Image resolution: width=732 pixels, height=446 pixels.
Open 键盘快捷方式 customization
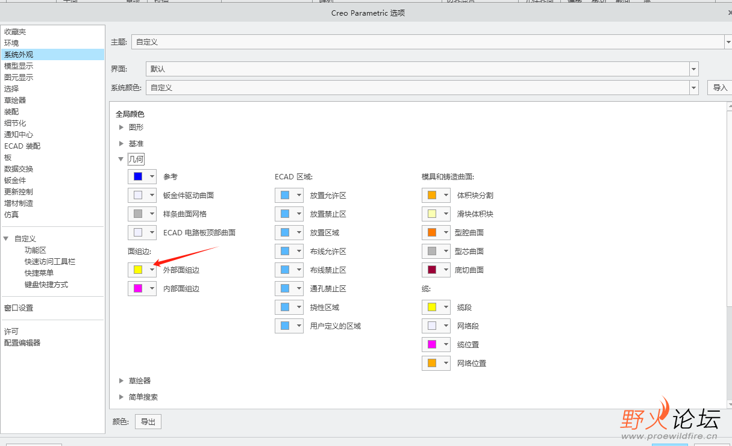(46, 285)
